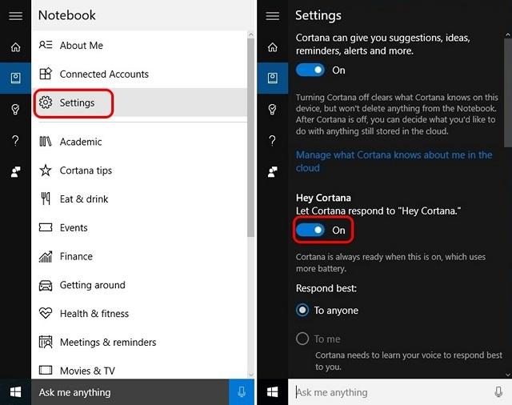Open Feedback icon in Settings panel sidebar
512x405 pixels.
coord(272,172)
